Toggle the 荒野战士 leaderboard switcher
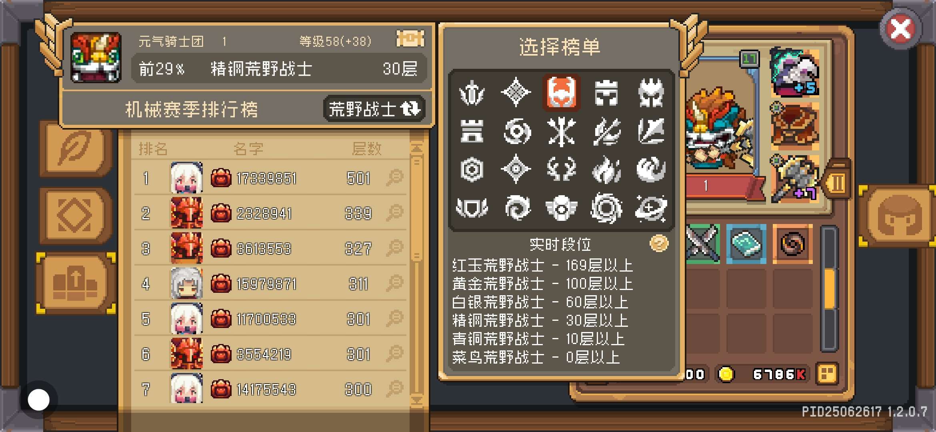 tap(374, 109)
